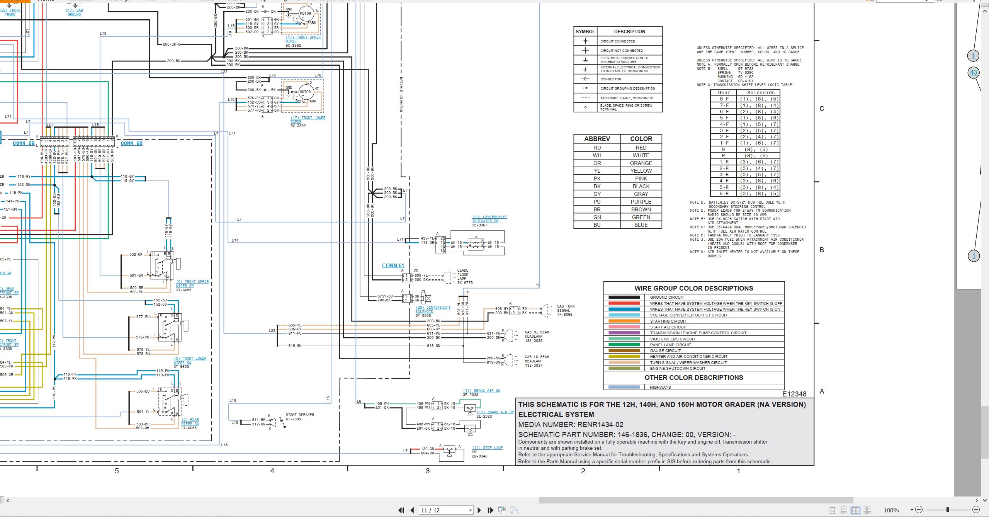This screenshot has height=517, width=989.
Task: Click the vertical scroll up arrow
Action: 985,11
